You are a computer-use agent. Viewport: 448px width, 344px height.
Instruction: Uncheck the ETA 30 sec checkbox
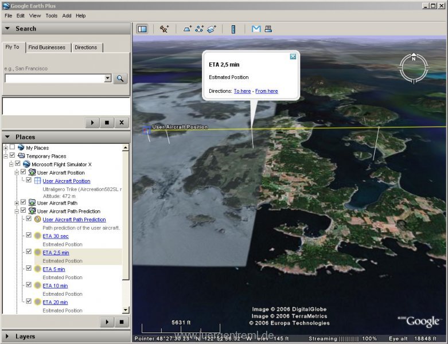pyautogui.click(x=29, y=235)
